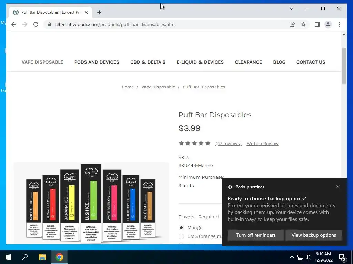Open the Vape Disposable menu
The image size is (353, 264).
click(x=42, y=62)
